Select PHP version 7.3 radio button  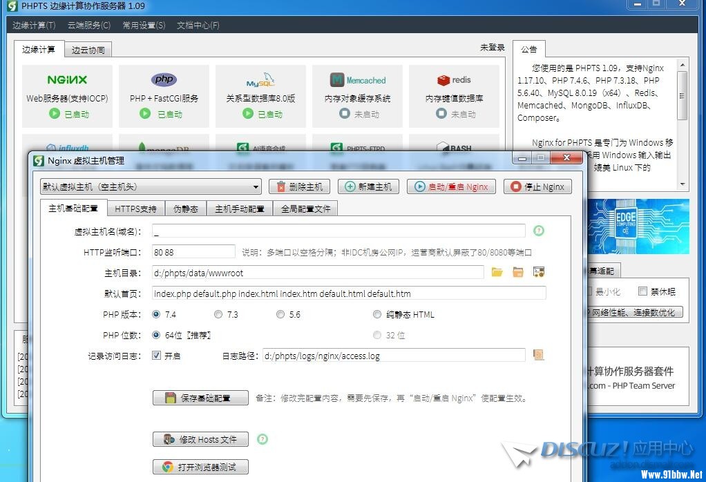pos(218,315)
